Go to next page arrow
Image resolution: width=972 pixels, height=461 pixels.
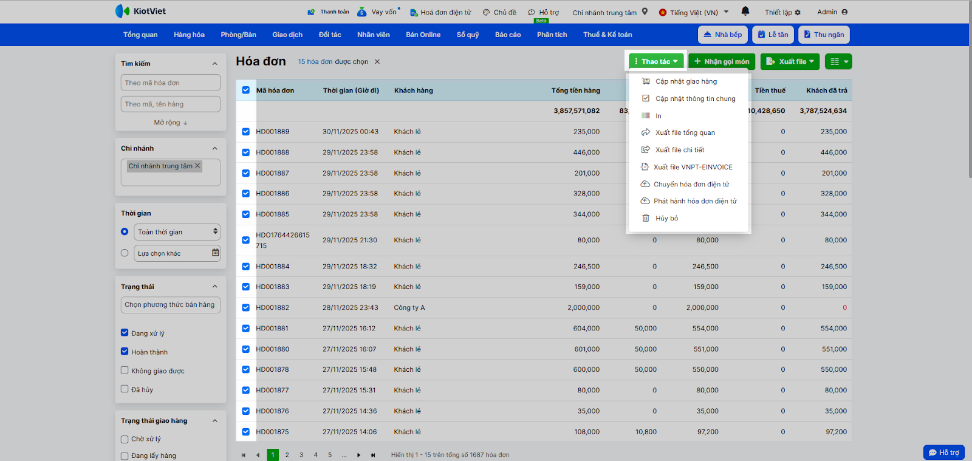click(358, 455)
